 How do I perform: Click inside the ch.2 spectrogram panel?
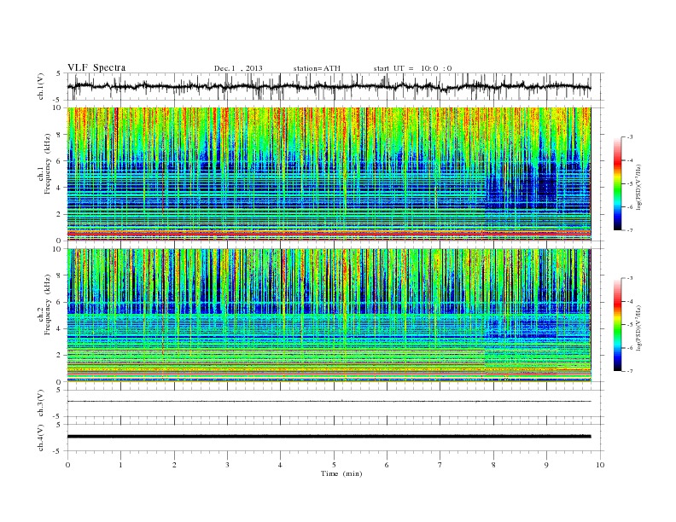pyautogui.click(x=329, y=315)
